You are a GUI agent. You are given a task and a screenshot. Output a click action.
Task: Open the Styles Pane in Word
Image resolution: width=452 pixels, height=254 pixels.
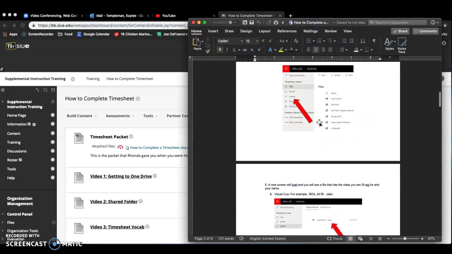[402, 45]
